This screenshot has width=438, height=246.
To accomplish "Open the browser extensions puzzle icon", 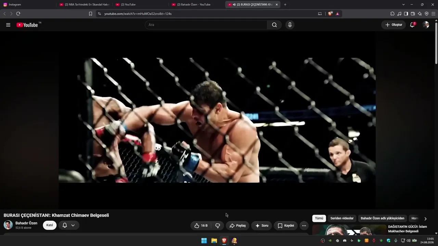I will click(x=392, y=14).
